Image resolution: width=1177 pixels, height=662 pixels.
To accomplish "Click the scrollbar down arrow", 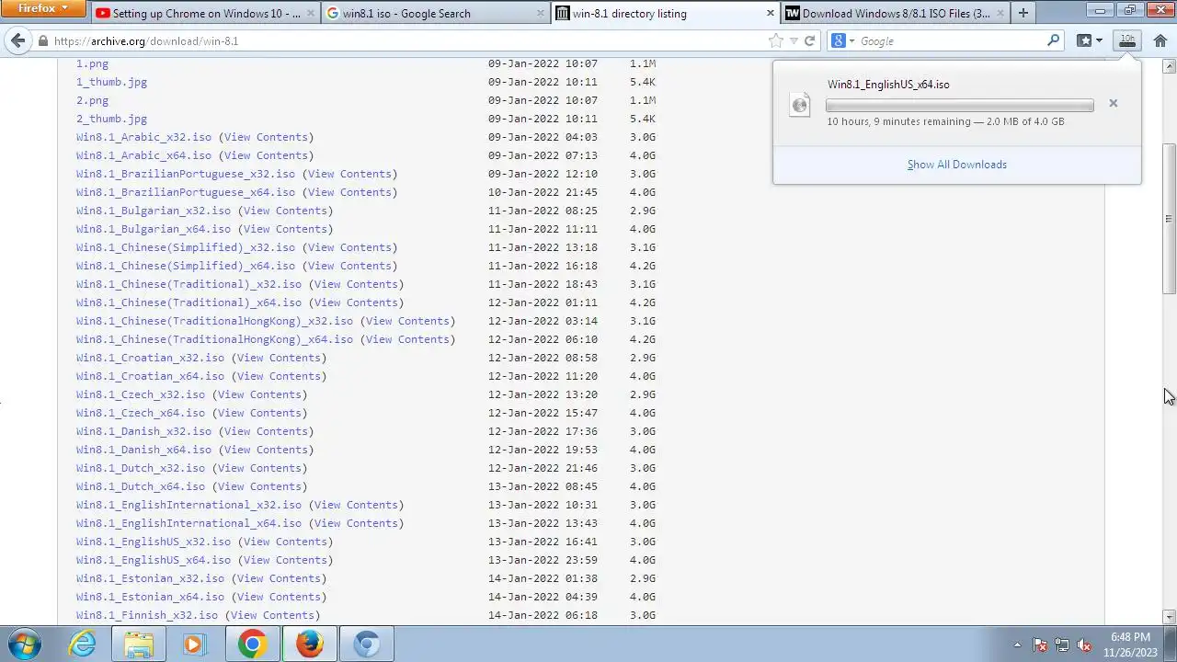I will pos(1169,617).
